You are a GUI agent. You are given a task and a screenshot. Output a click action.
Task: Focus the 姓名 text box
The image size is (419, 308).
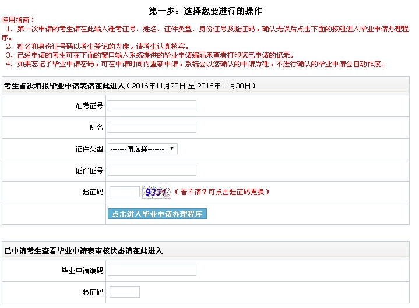pos(152,127)
